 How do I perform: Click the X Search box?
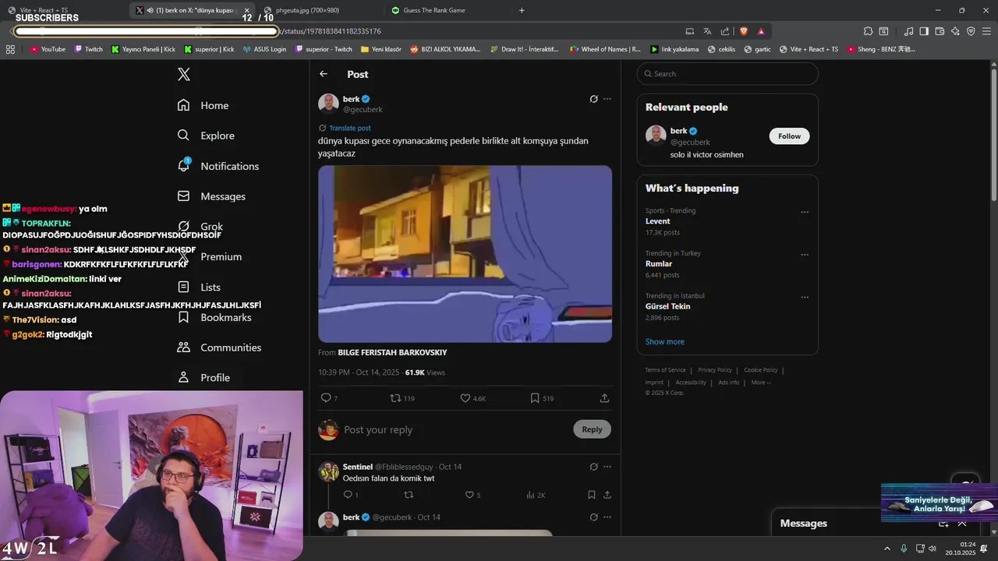click(727, 74)
